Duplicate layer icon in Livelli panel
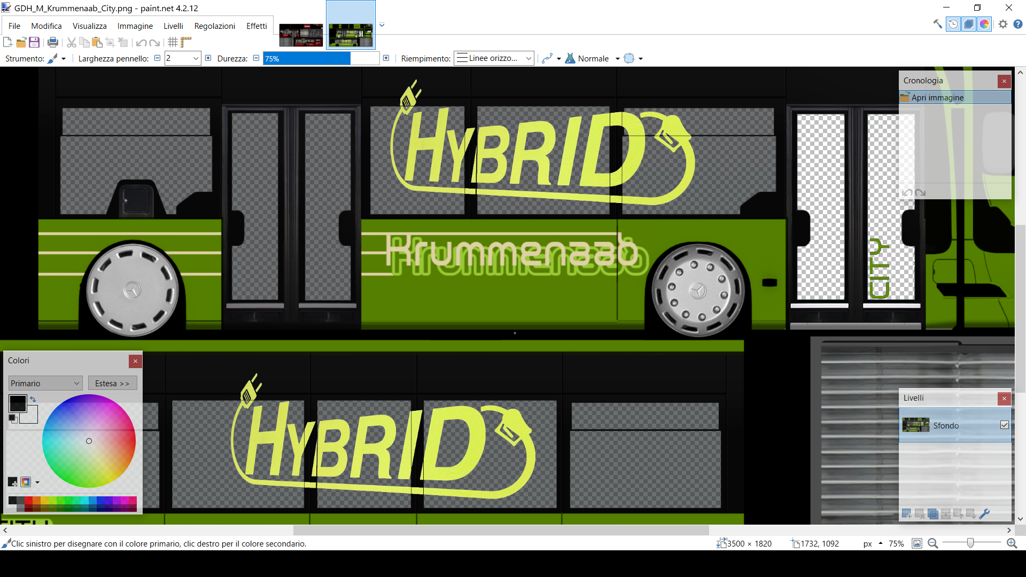The height and width of the screenshot is (577, 1026). coord(932,514)
